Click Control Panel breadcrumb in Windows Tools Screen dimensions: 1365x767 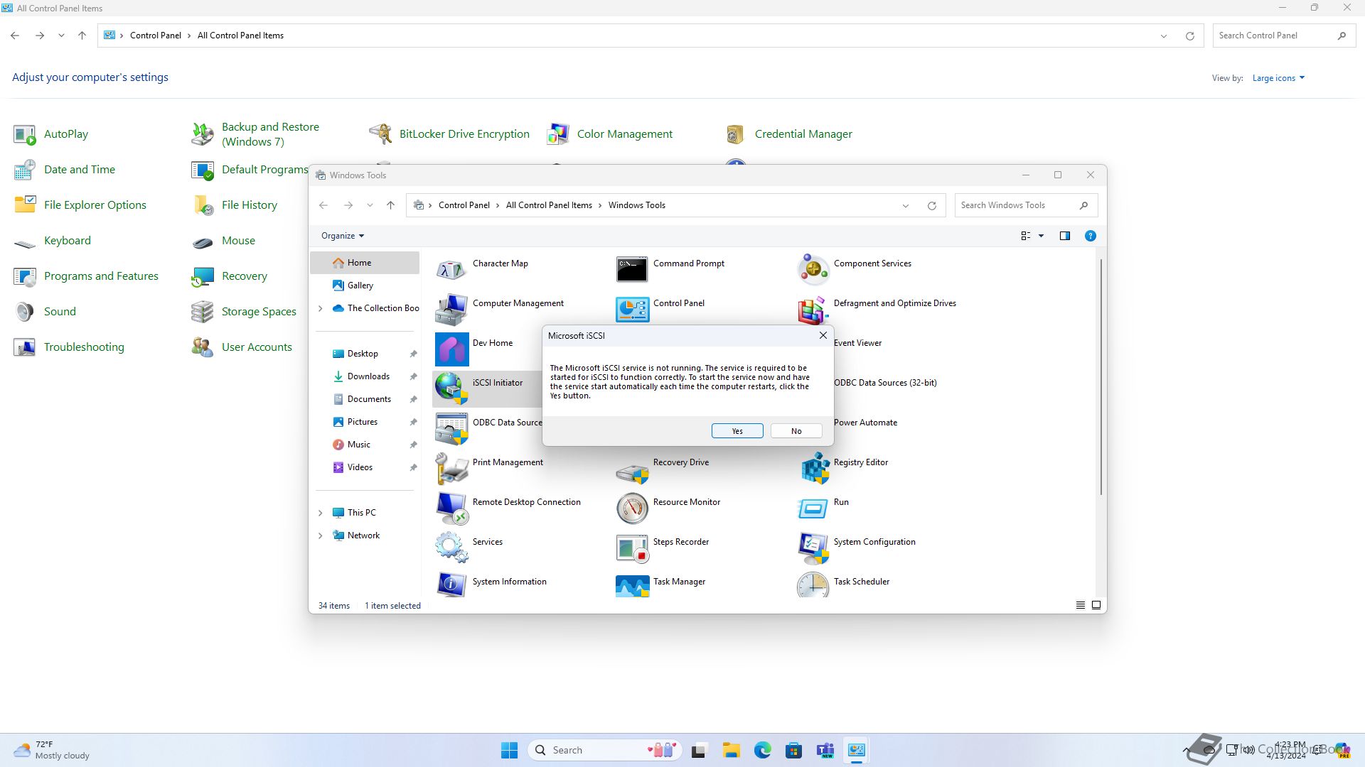coord(464,205)
